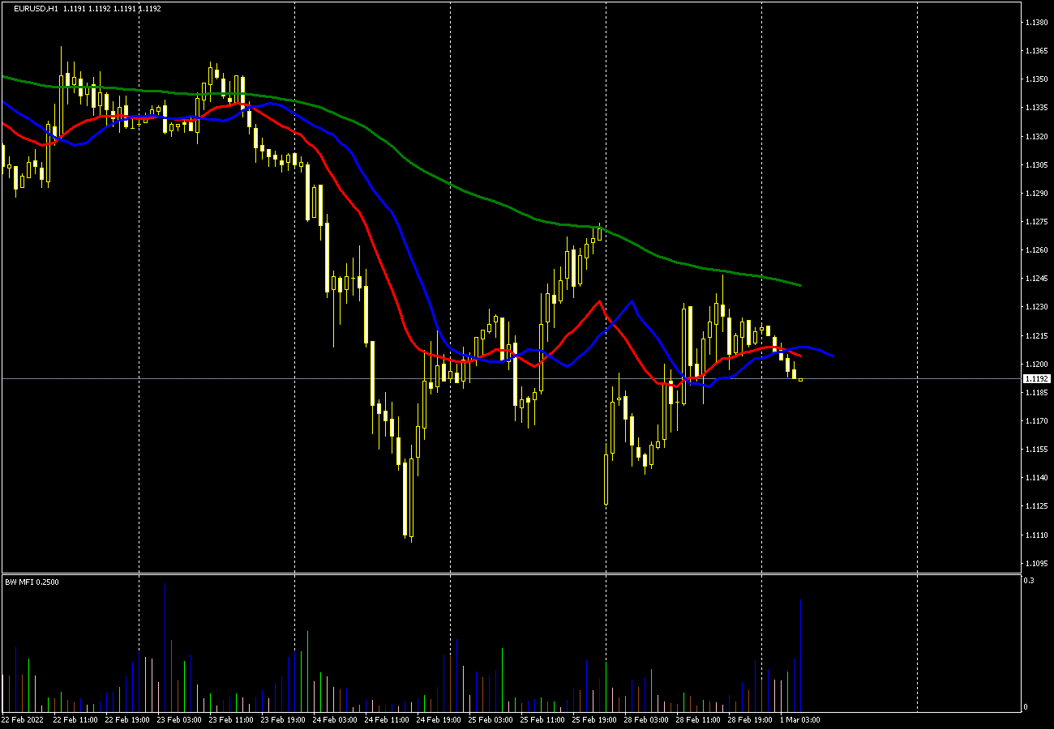Image resolution: width=1054 pixels, height=729 pixels.
Task: Click the 1.1245 price axis label
Action: (x=1036, y=279)
